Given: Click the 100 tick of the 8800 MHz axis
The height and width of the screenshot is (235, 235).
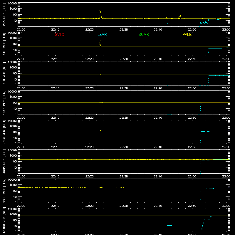Looking at the screenshot, I should 14,191.
